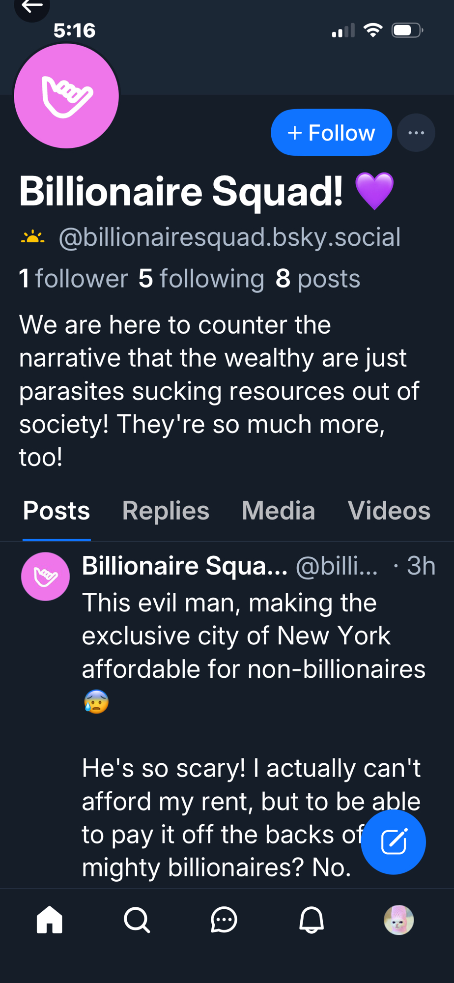View the 5 following list

tap(201, 279)
